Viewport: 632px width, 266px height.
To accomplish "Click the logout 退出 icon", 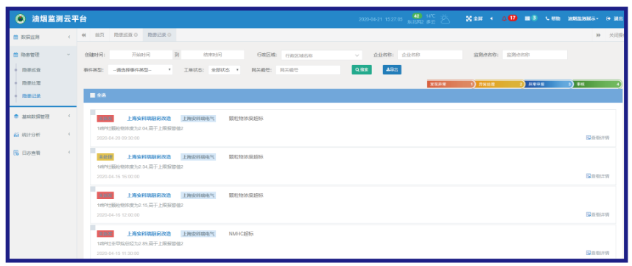I will pos(608,18).
